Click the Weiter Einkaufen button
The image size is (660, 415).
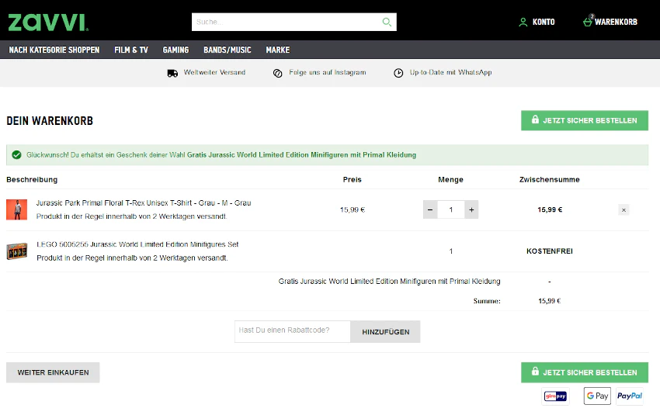53,372
